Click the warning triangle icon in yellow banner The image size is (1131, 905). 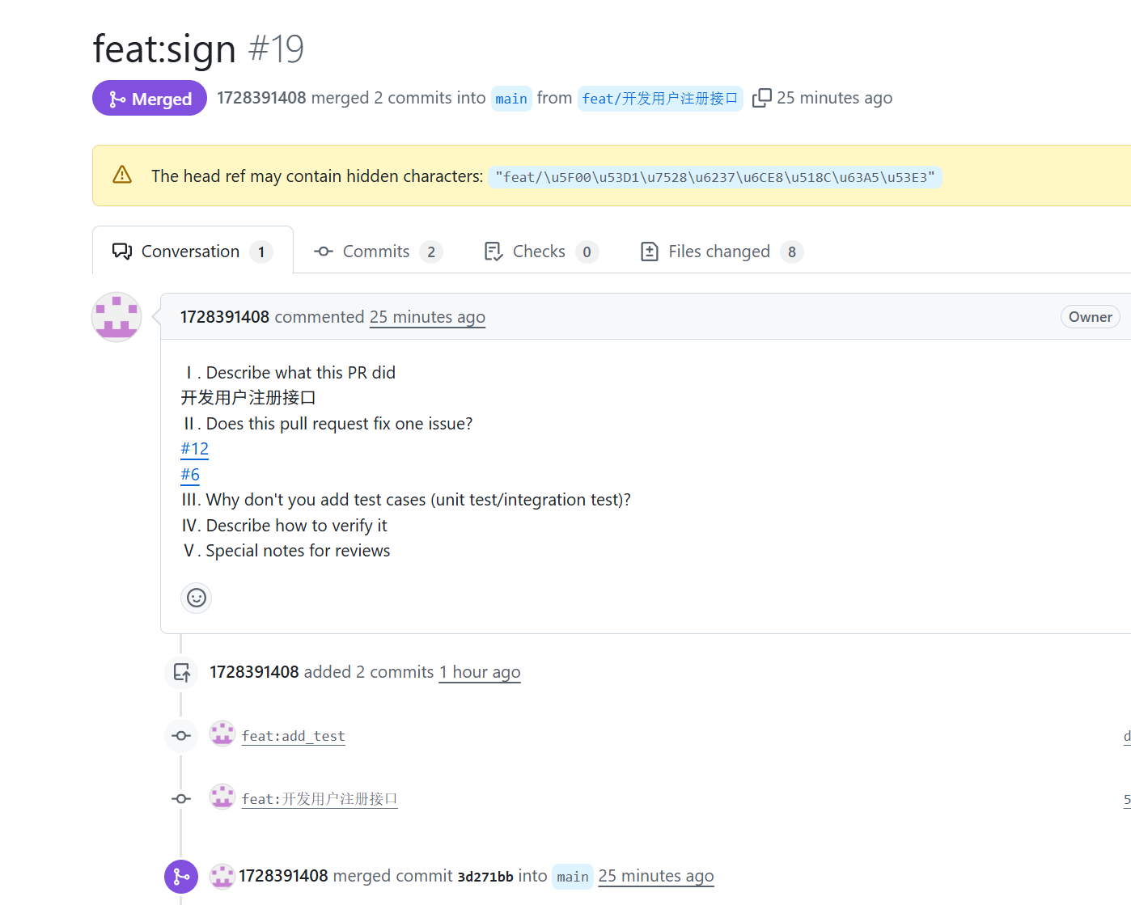coord(122,175)
